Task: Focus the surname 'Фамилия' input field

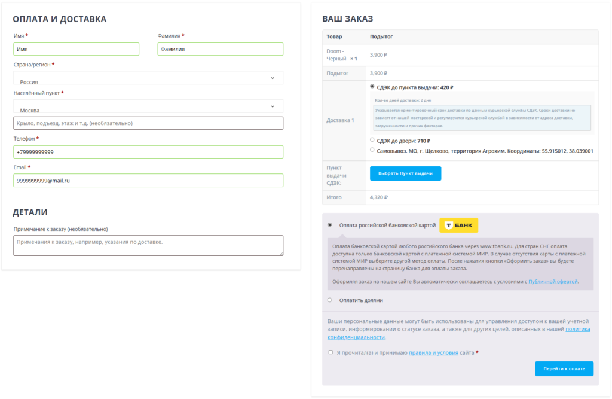Action: point(220,50)
